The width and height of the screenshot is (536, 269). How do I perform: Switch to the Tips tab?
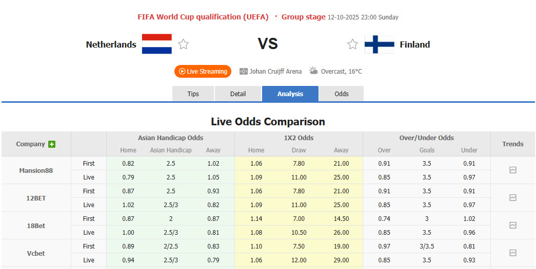(x=193, y=94)
